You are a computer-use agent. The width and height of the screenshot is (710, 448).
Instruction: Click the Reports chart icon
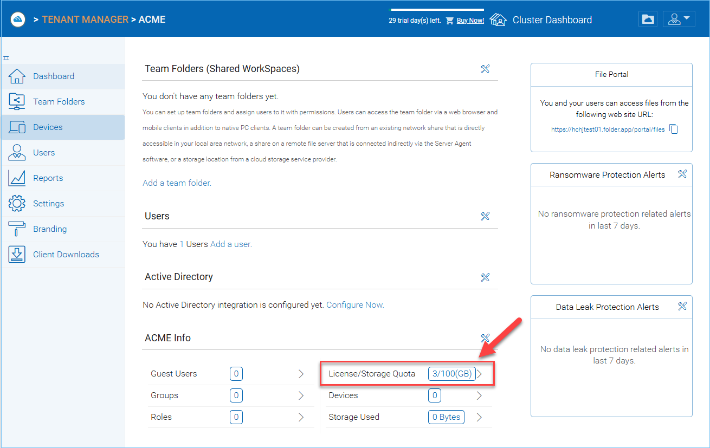17,178
